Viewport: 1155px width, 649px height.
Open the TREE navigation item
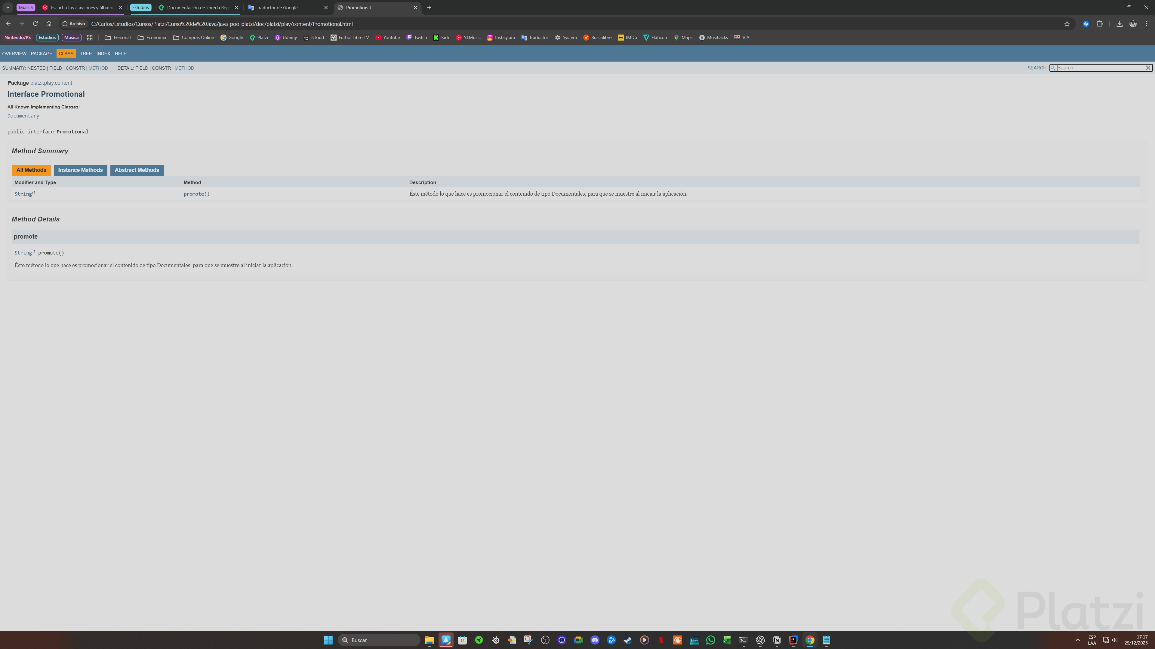point(86,54)
